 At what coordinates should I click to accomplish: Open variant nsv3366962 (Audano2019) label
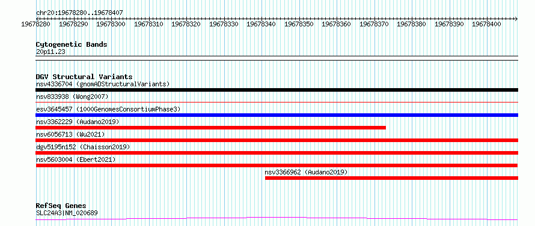point(306,172)
